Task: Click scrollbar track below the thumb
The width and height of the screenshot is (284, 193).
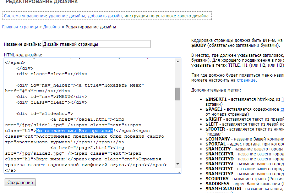Action: pyautogui.click(x=178, y=135)
